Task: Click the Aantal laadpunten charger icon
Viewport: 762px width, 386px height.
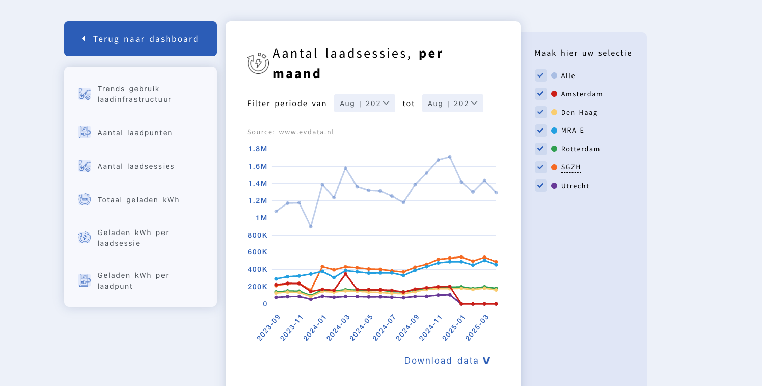Action: tap(85, 133)
